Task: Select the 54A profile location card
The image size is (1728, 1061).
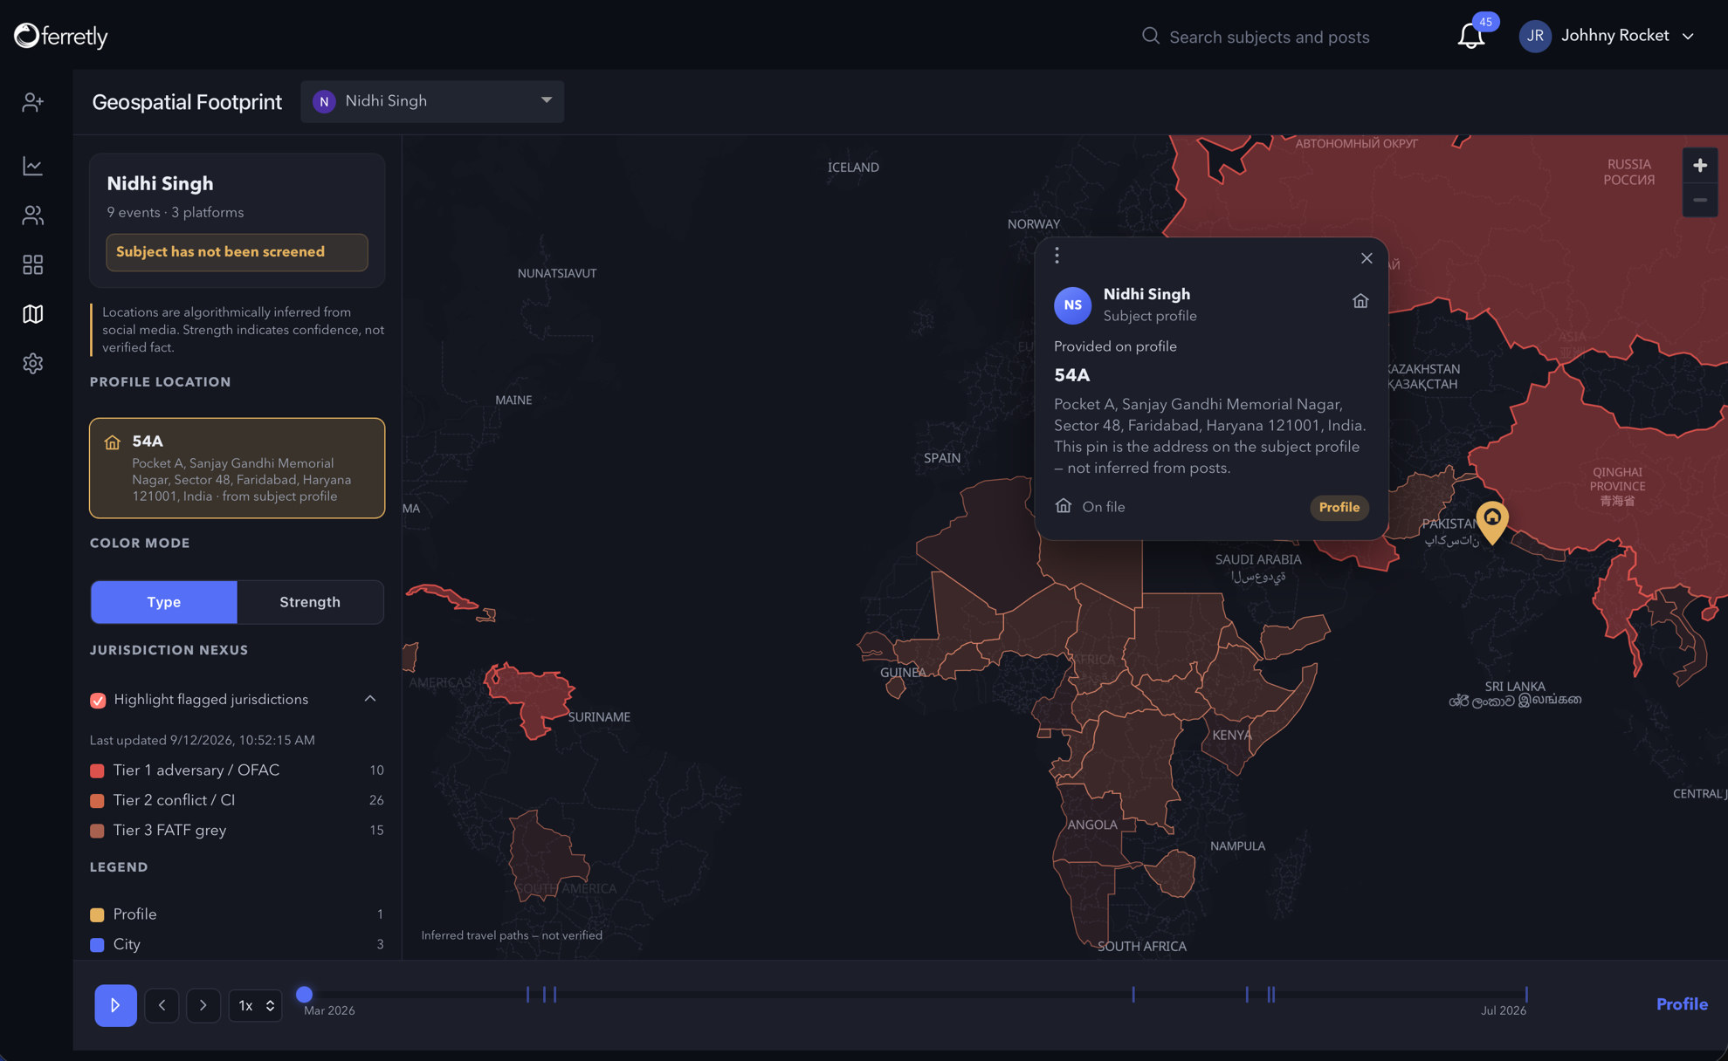Action: pos(237,468)
